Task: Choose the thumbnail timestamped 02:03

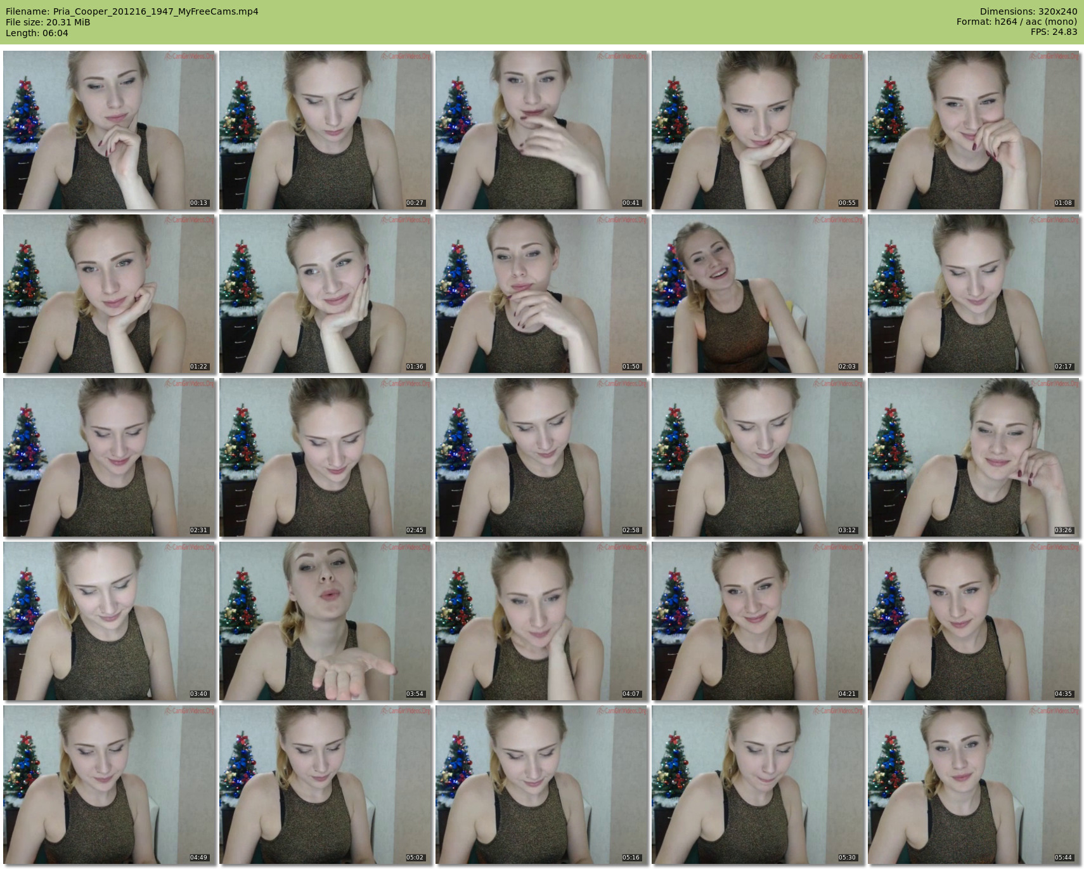Action: click(x=758, y=294)
